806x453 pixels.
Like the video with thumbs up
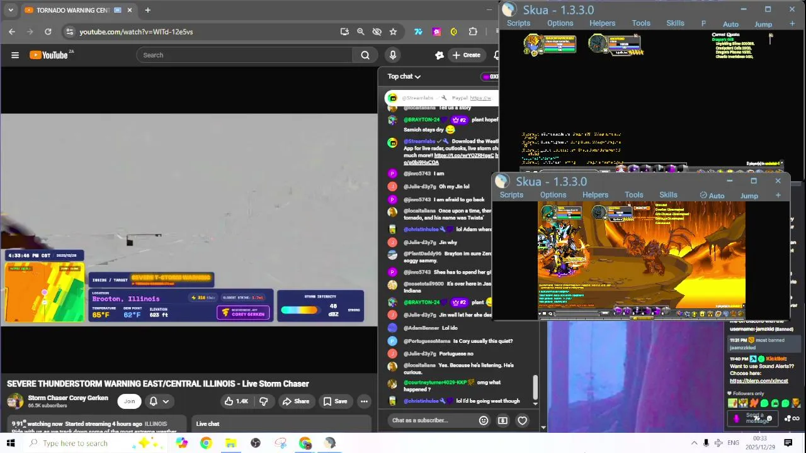[236, 401]
